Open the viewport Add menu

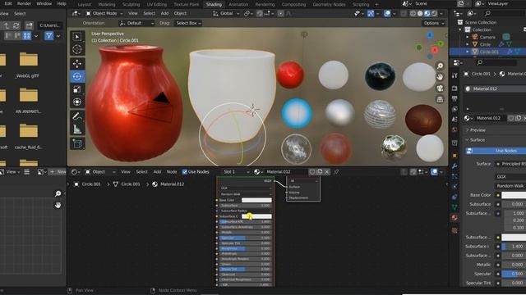pos(164,13)
